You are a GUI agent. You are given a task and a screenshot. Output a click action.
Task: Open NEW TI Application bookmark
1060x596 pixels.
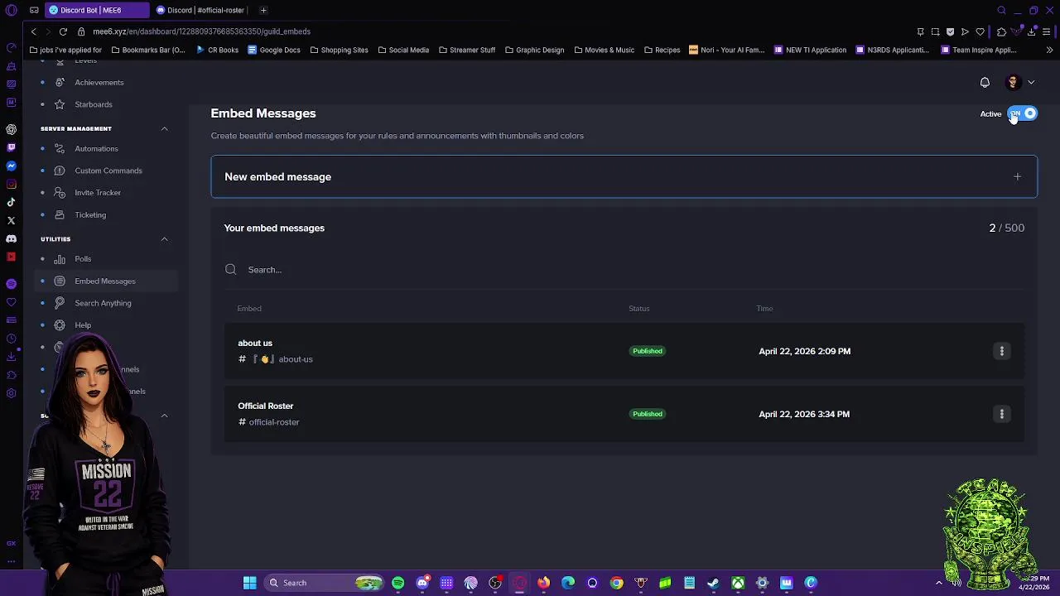click(x=810, y=50)
